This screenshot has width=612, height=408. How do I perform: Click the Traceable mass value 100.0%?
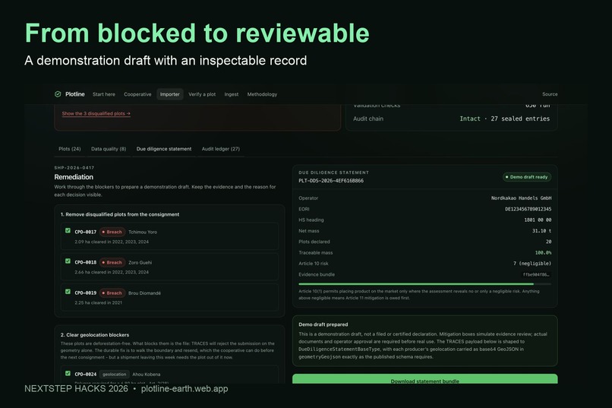[543, 252]
